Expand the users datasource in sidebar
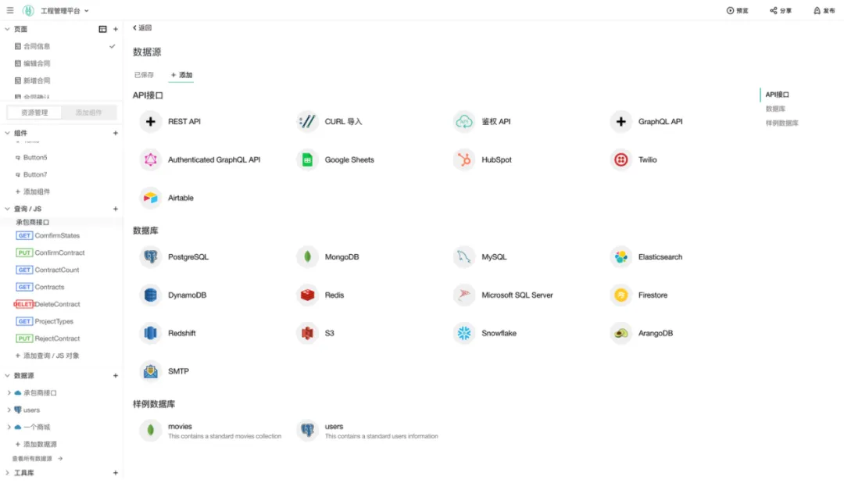 click(x=9, y=410)
